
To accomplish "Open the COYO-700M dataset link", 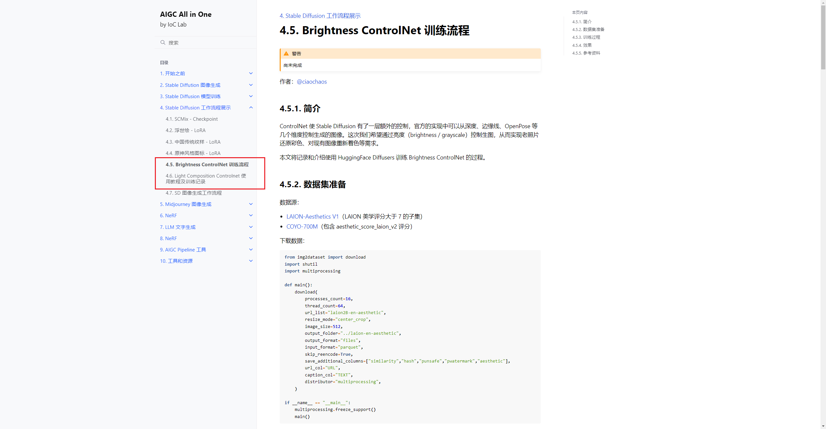I will point(302,227).
